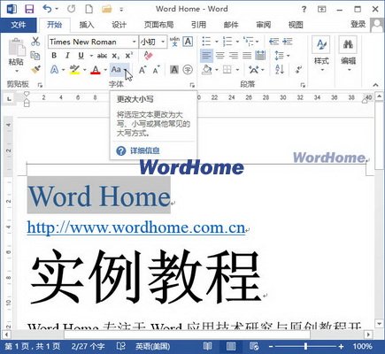Image resolution: width=385 pixels, height=354 pixels.
Task: Click the enclosed character circle icon
Action: (x=188, y=70)
